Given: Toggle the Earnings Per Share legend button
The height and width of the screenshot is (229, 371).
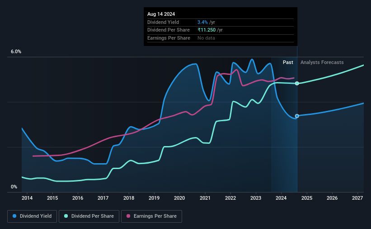Looking at the screenshot, I should click(x=151, y=216).
